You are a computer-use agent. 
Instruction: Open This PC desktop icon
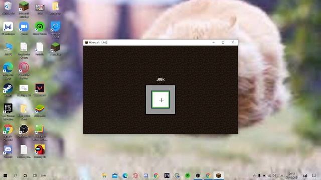pos(8,47)
